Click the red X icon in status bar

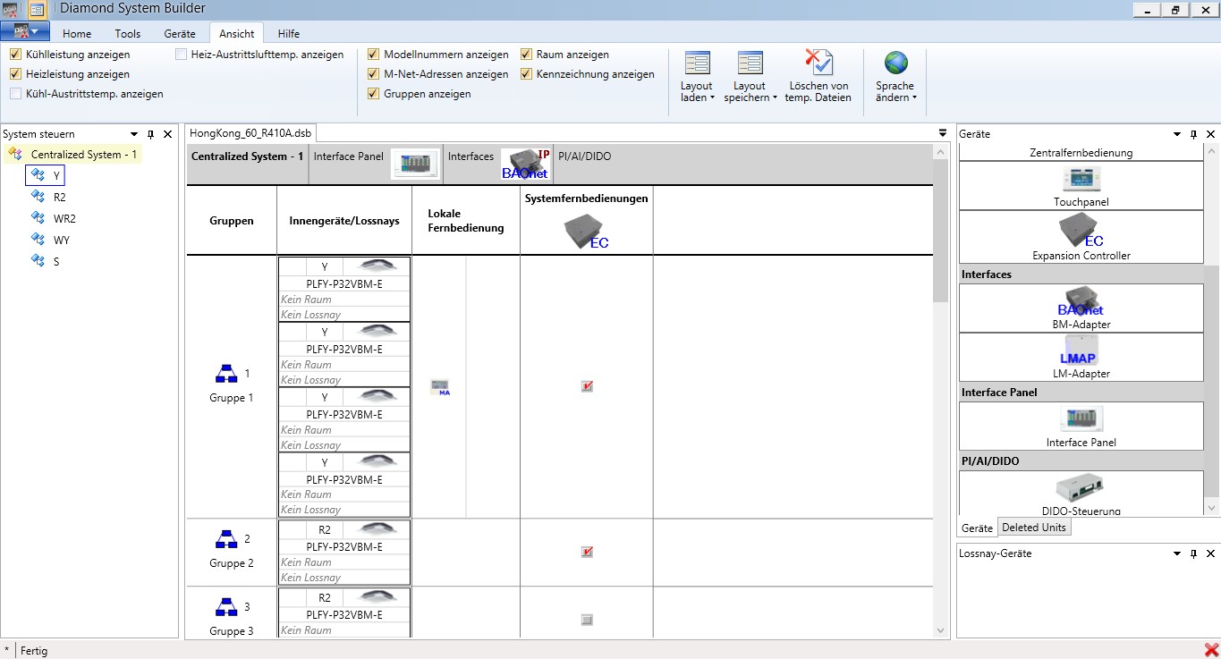[x=1211, y=650]
